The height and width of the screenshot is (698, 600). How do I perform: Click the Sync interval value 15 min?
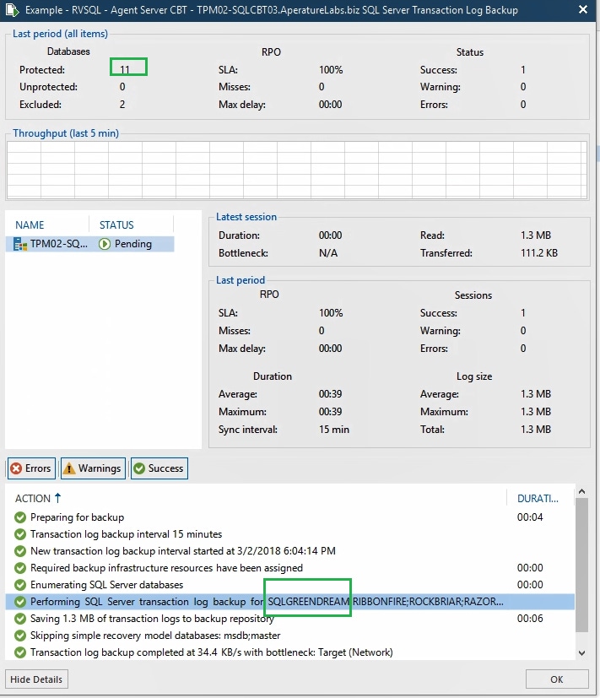pyautogui.click(x=334, y=430)
